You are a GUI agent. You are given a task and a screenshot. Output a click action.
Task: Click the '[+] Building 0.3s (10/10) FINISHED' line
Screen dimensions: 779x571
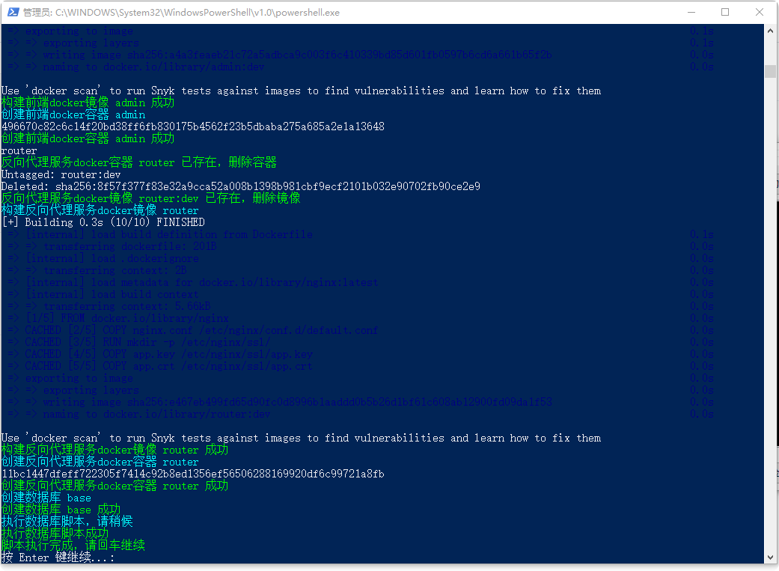click(103, 222)
